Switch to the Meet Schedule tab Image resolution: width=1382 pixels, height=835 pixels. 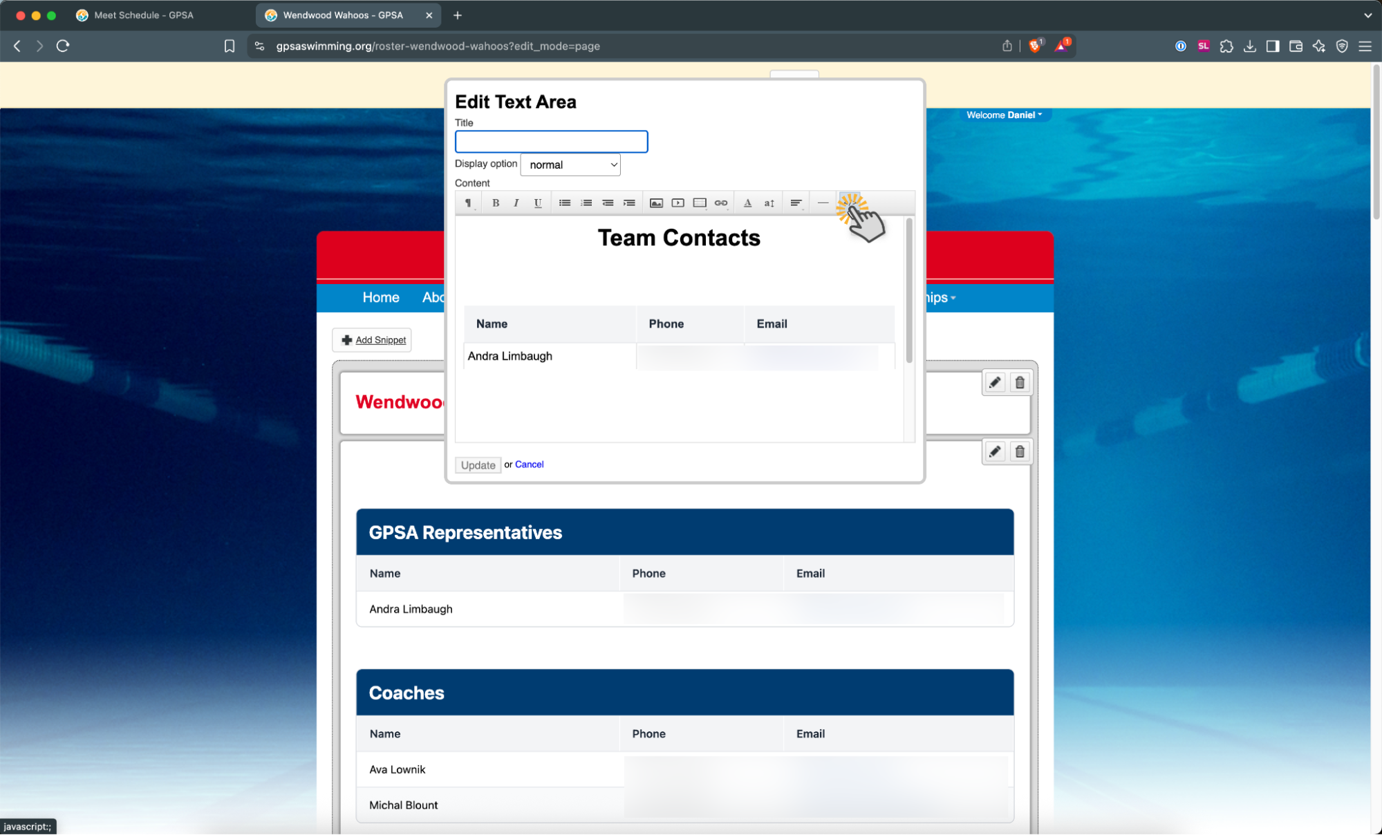[143, 15]
